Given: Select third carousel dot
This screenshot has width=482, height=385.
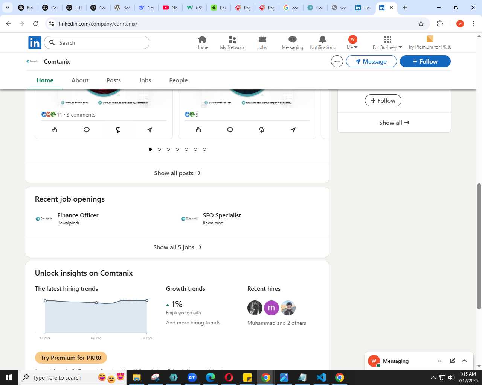Looking at the screenshot, I should (168, 149).
